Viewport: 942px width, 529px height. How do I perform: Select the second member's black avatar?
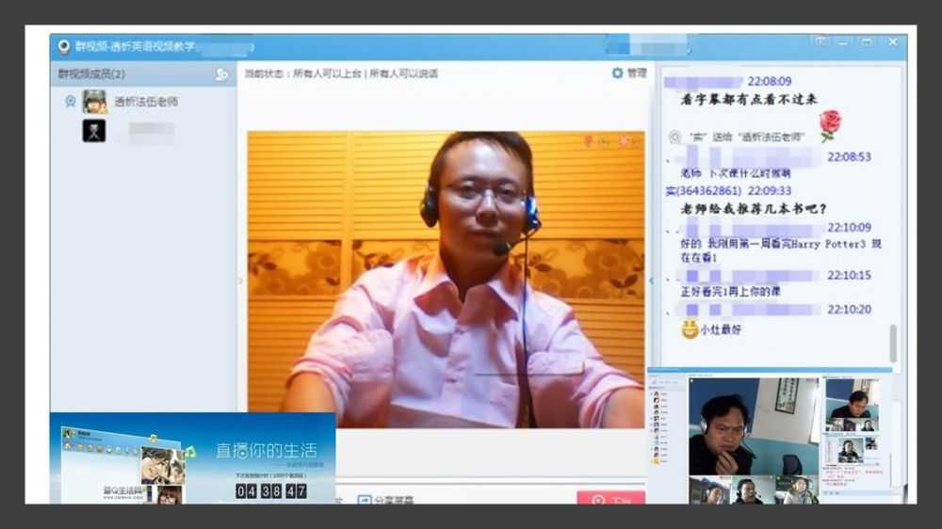tap(94, 131)
